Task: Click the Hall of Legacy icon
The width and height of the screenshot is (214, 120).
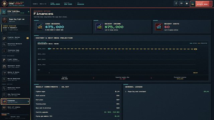Action: [4, 108]
